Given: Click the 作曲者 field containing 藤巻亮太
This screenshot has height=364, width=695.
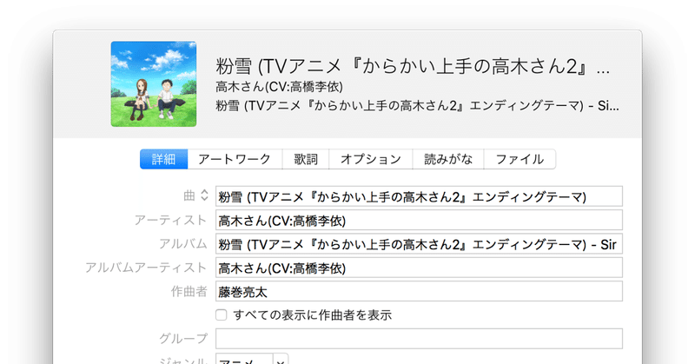Looking at the screenshot, I should 419,292.
